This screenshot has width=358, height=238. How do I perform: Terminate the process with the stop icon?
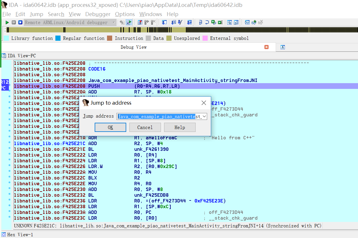pyautogui.click(x=20, y=22)
